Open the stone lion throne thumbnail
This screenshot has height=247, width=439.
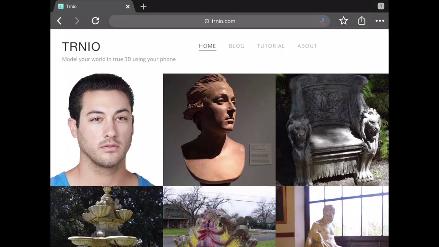click(332, 130)
